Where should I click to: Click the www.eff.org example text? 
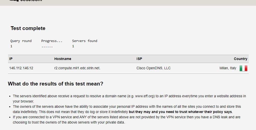[145, 96]
